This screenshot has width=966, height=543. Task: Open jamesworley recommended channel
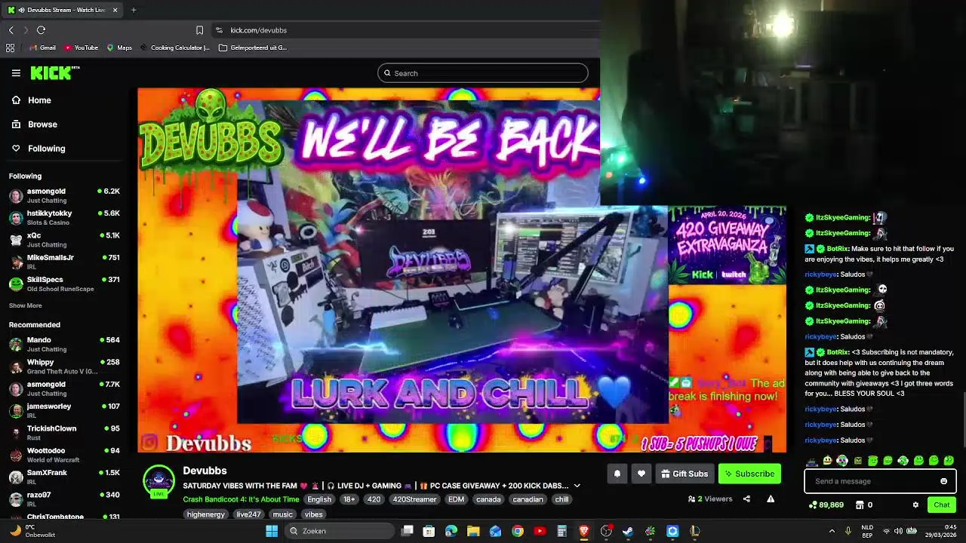pyautogui.click(x=64, y=411)
